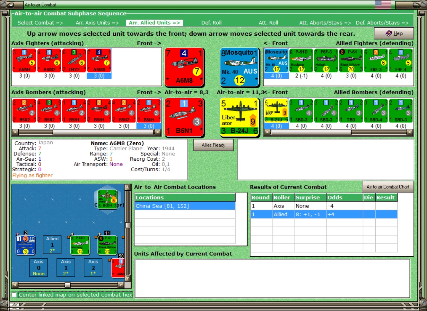427x311 pixels.
Task: Click the Surprise column header
Action: pos(310,198)
